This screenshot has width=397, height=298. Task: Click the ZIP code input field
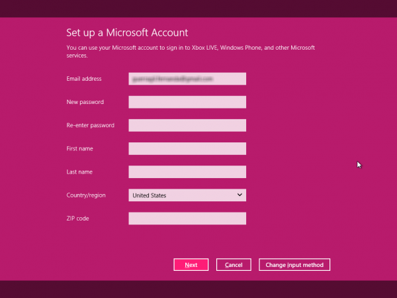[x=187, y=219]
